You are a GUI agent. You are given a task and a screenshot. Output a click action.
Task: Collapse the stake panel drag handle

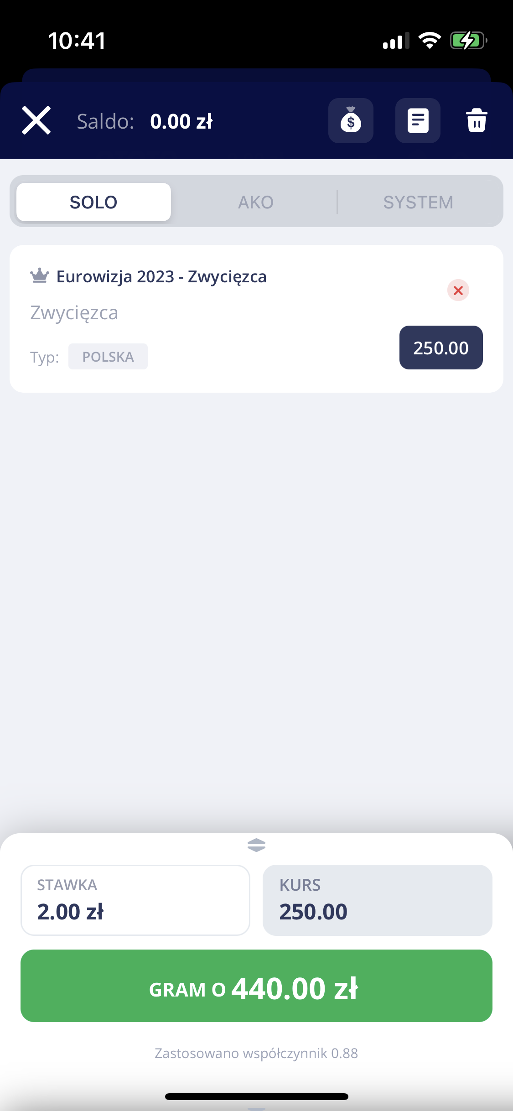point(256,845)
